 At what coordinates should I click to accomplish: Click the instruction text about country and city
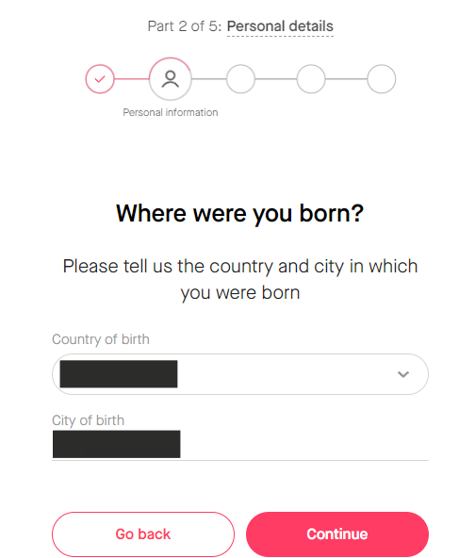click(x=240, y=279)
